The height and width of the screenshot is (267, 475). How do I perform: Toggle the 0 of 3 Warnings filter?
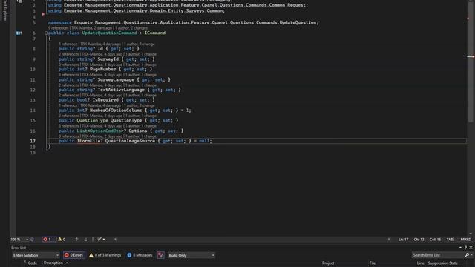[105, 255]
